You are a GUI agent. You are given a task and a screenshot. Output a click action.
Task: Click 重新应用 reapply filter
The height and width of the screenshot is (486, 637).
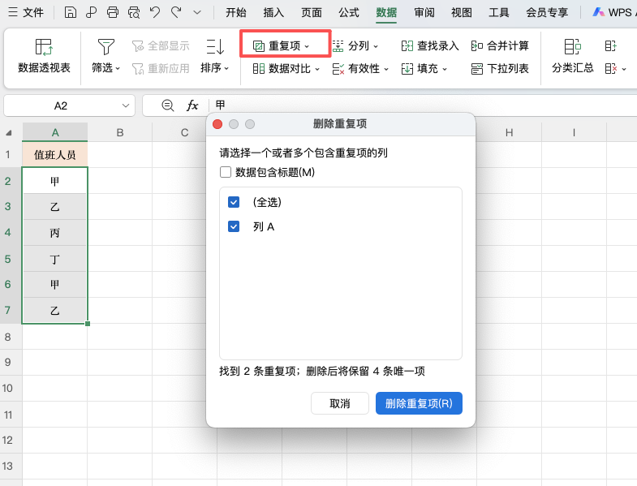(x=161, y=68)
